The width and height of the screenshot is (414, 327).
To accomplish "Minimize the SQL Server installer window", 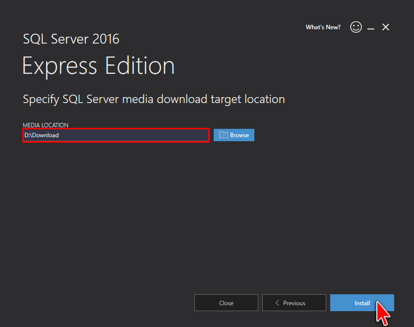I will point(371,27).
